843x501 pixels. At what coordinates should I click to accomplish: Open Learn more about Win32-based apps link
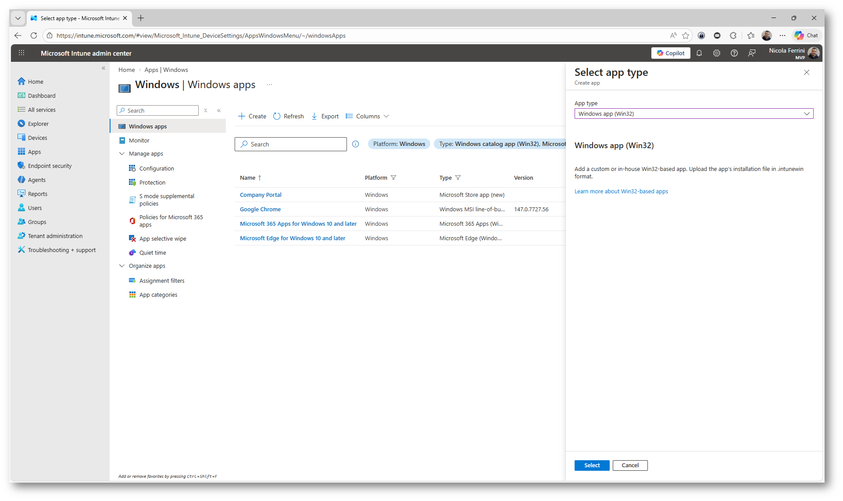[x=621, y=192]
